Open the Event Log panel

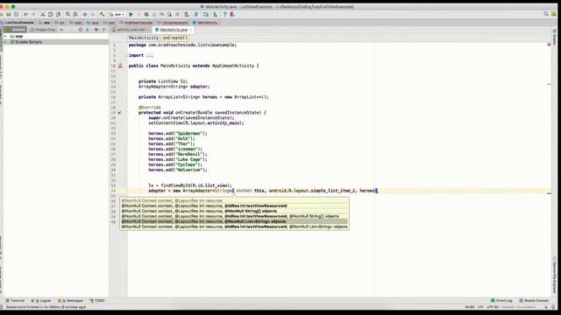pos(501,301)
